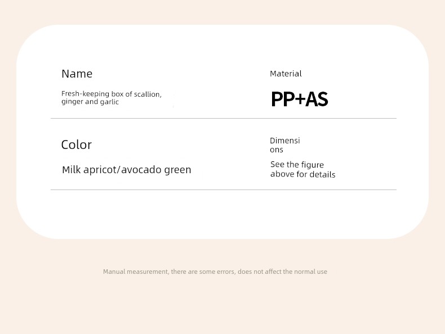Viewport: 445px width, 334px height.
Task: Click the plus sign in "PP+AS"
Action: pos(300,99)
